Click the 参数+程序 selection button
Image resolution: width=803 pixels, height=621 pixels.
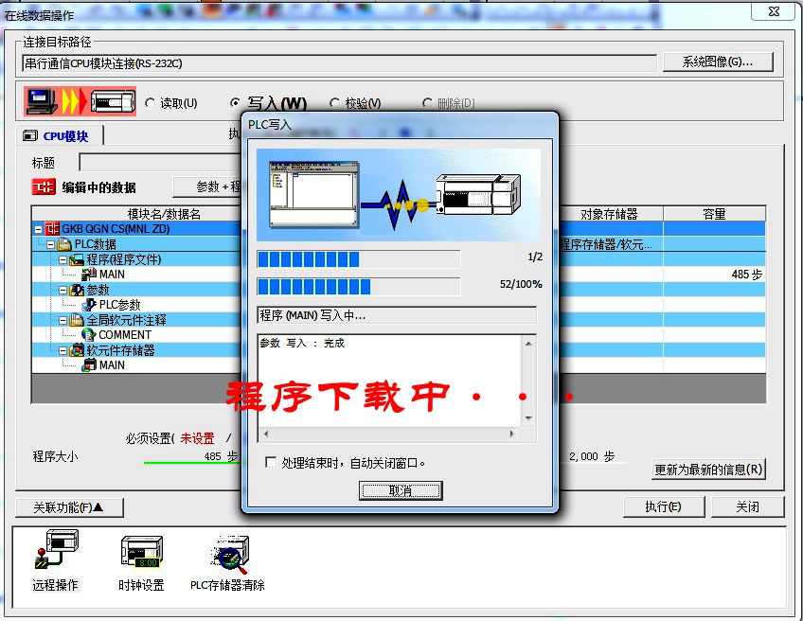pos(206,186)
